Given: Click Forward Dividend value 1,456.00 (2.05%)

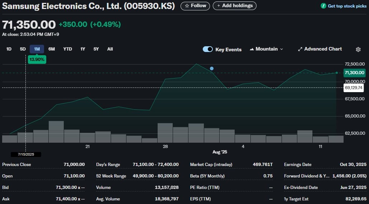Looking at the screenshot, I should point(349,176).
